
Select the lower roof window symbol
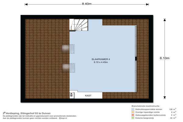pyautogui.click(x=68, y=67)
